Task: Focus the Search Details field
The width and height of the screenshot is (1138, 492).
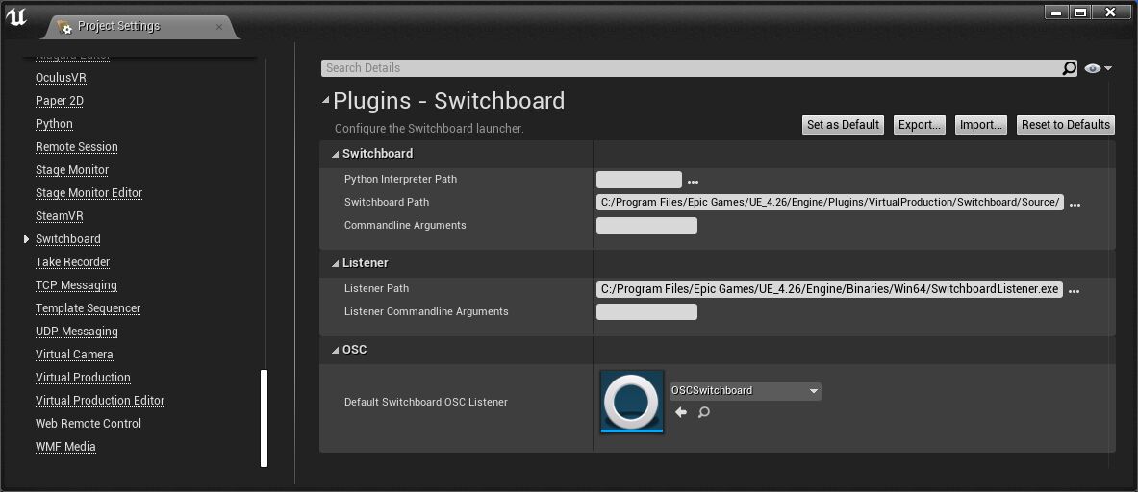Action: [692, 68]
